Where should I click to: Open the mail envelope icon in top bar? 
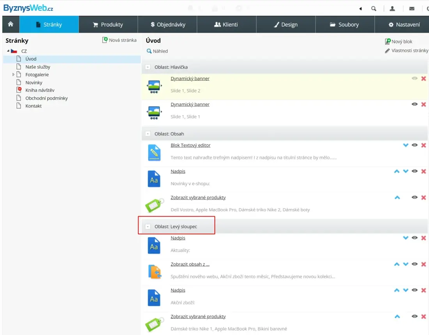[411, 9]
